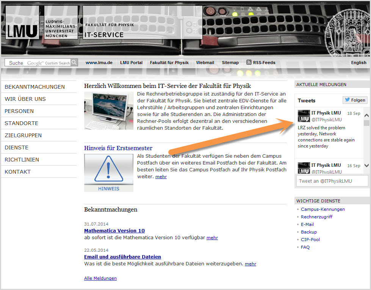Click the 18 Sep tweet avatar
Viewport: 371px width, 290px height.
[304, 116]
